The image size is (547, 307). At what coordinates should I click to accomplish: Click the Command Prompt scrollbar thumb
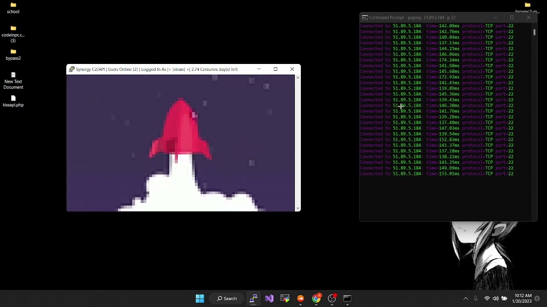coord(534,32)
